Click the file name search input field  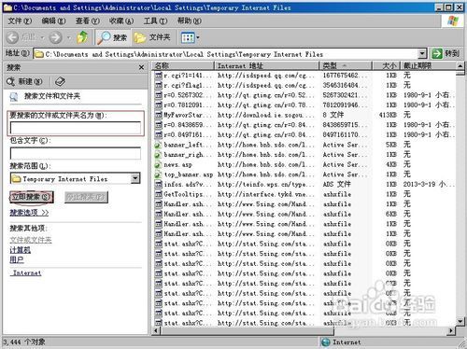[x=76, y=127]
